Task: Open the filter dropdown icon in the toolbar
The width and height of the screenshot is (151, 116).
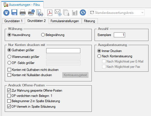Action: (6, 13)
